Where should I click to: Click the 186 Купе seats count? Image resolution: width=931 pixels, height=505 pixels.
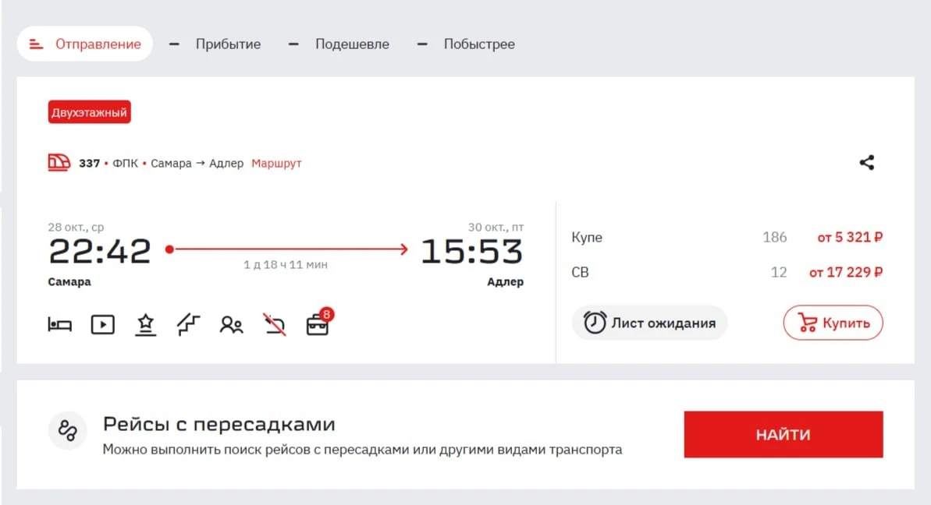coord(774,237)
